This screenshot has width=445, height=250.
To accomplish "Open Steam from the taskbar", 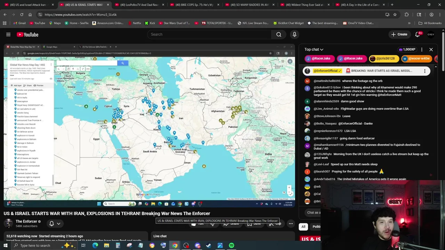I will (209, 245).
